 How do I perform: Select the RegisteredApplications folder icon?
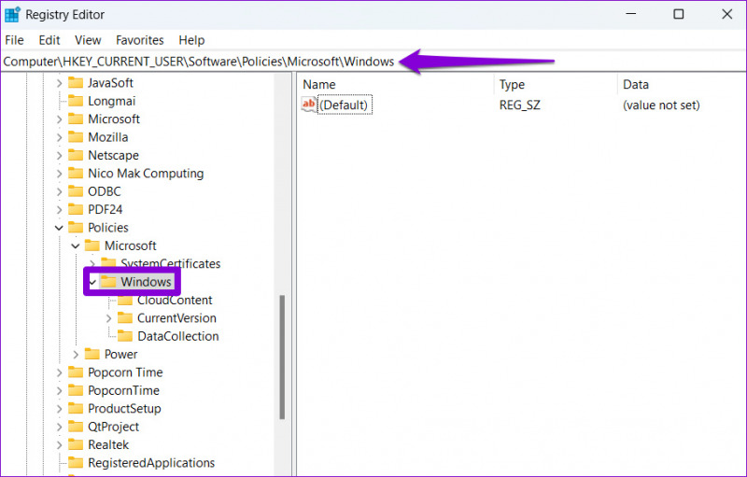click(x=76, y=463)
